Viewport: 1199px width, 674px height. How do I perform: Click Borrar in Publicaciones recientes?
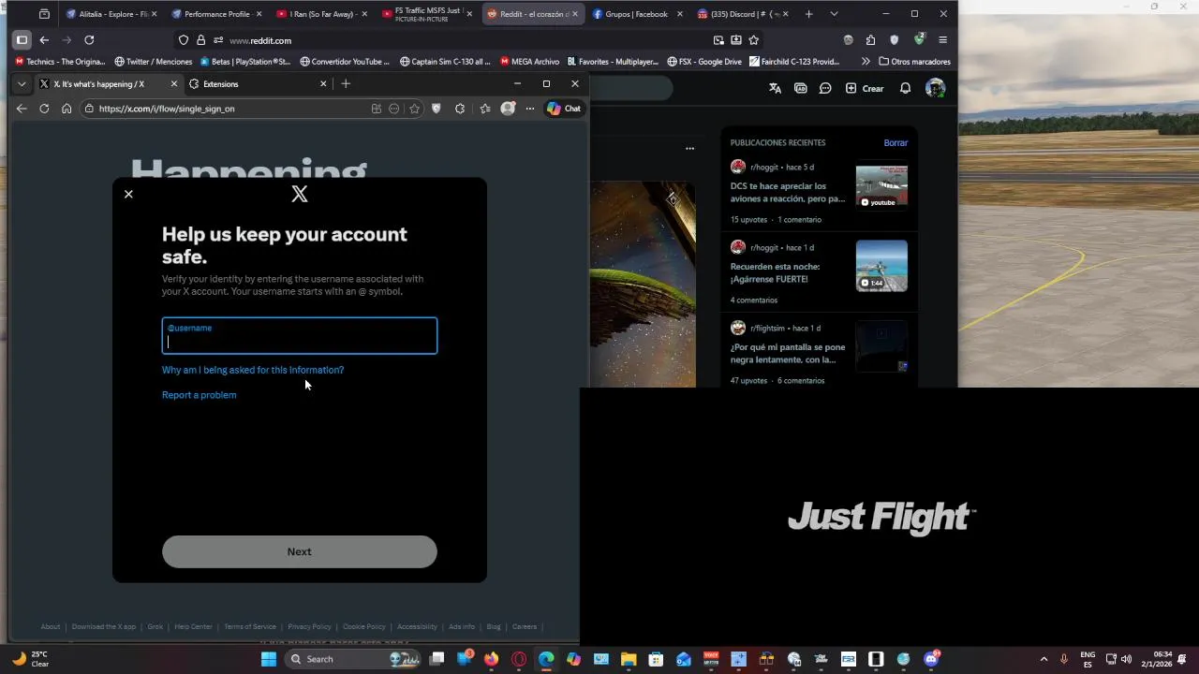pyautogui.click(x=896, y=143)
